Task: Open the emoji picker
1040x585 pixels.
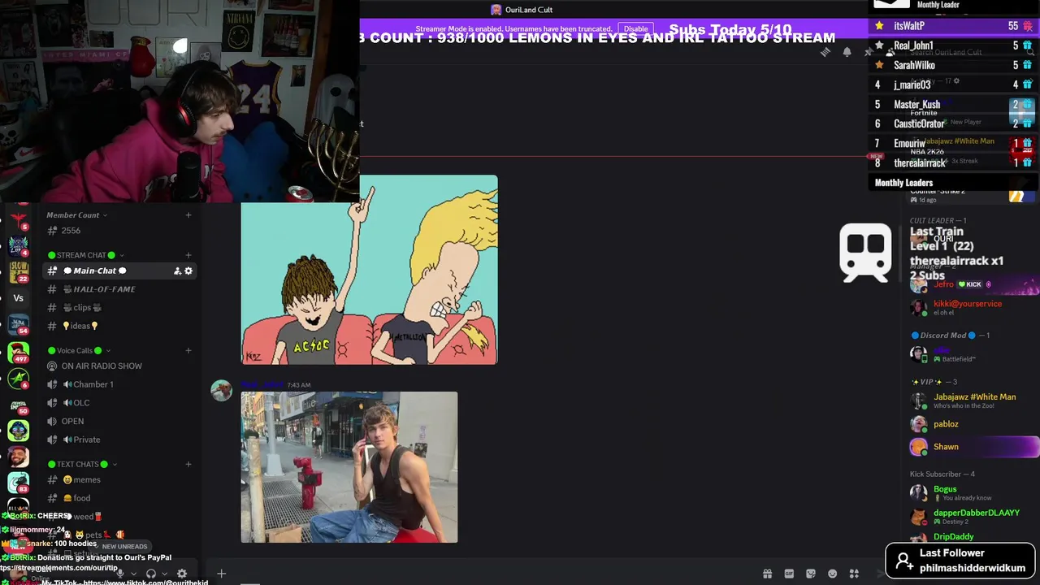Action: coord(832,574)
